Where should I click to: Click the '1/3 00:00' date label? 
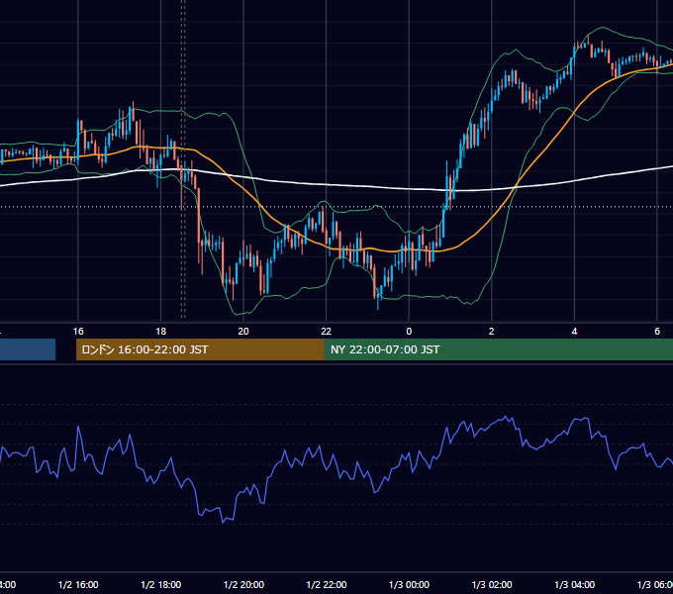(409, 585)
